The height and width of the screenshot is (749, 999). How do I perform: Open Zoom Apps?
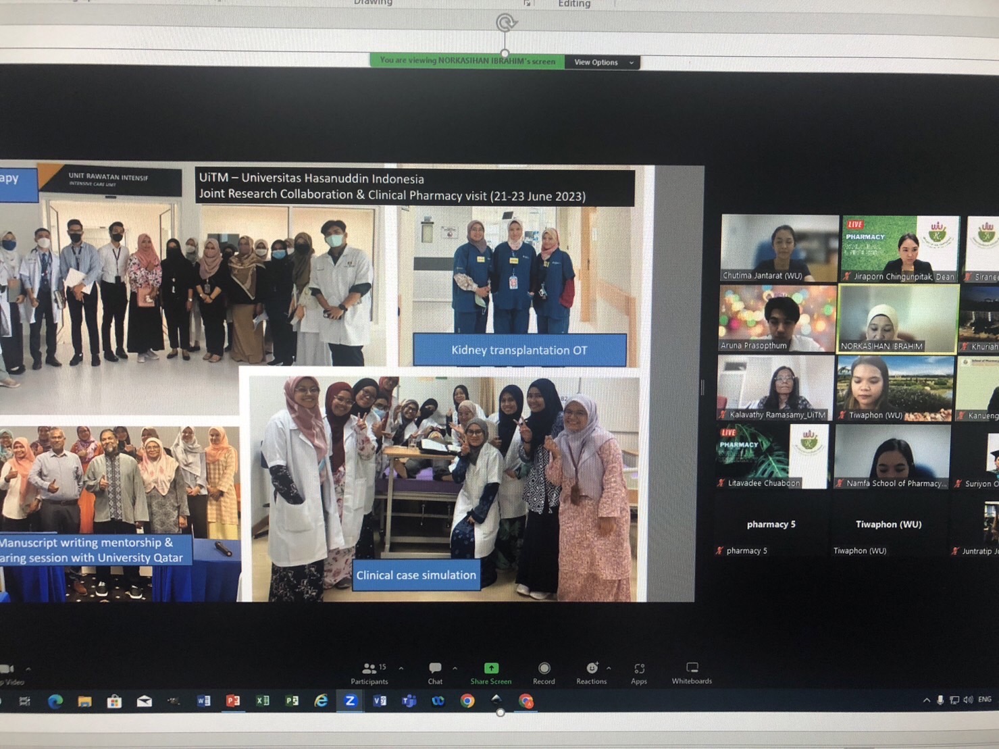[x=639, y=669]
